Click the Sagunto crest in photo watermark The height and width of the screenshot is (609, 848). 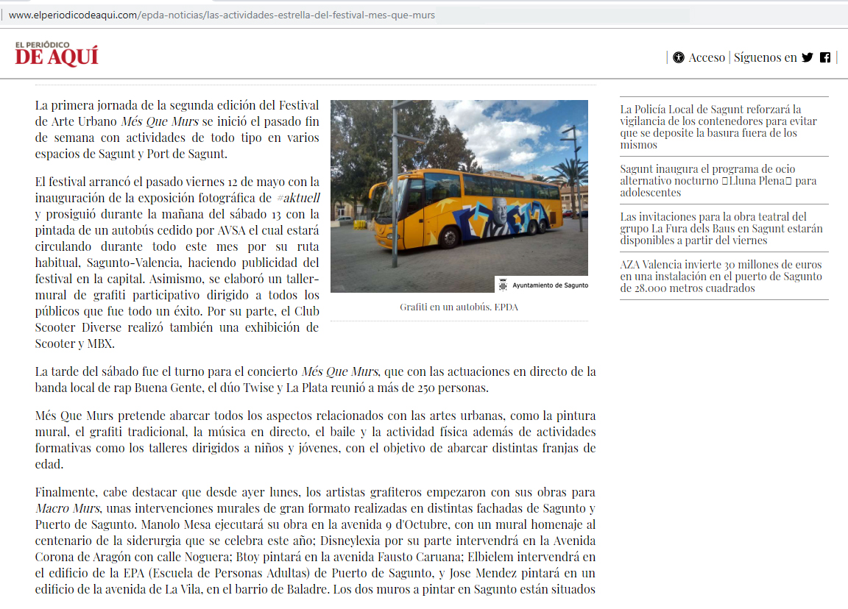[502, 285]
